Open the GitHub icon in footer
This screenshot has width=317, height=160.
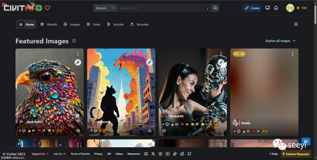click(189, 154)
